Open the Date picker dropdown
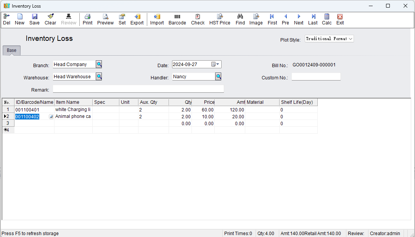415x237 pixels. click(217, 64)
